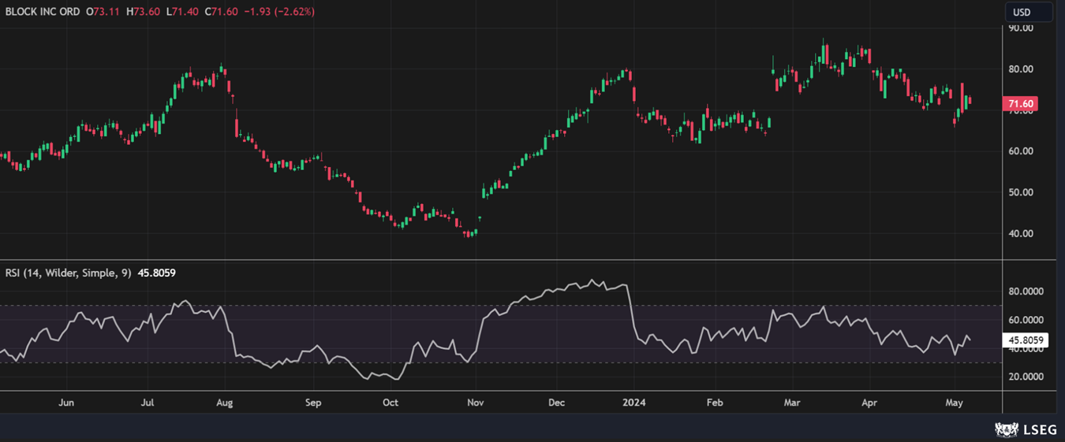Click the 60.00 price axis label
The height and width of the screenshot is (442, 1065).
[1022, 151]
